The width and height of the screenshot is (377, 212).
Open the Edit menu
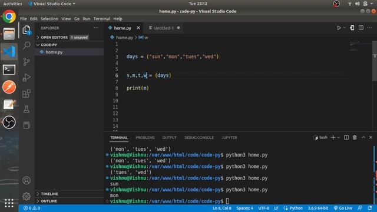tap(34, 19)
